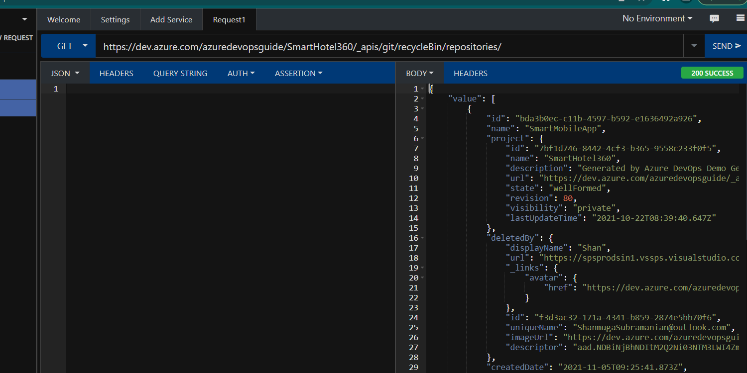Click the description value "Generated by Azure DevOps Demo"

coord(658,168)
